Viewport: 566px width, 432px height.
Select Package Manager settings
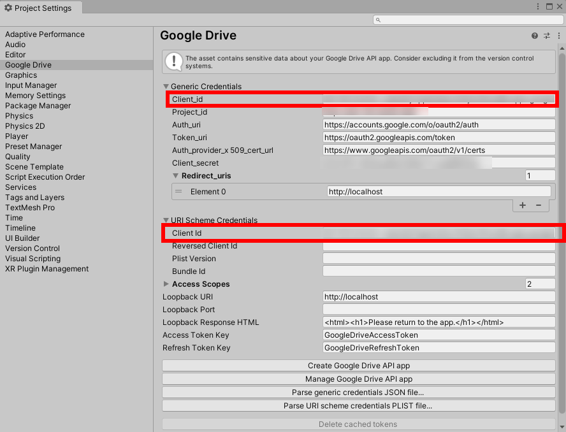pyautogui.click(x=38, y=106)
